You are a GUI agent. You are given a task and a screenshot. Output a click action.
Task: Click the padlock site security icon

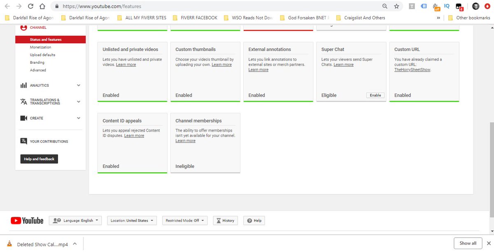(56, 7)
